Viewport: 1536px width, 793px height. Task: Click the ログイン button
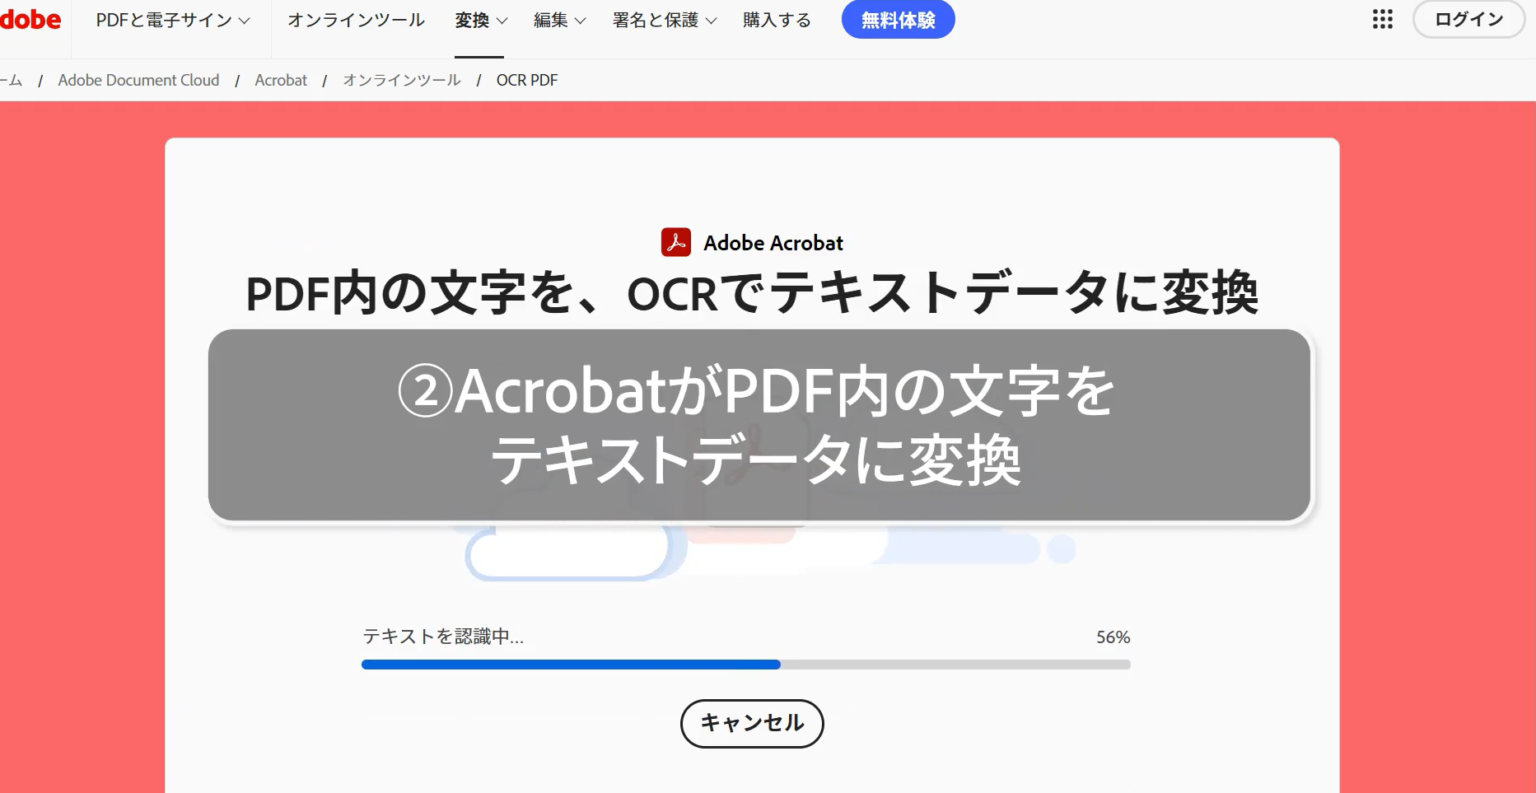pos(1468,20)
